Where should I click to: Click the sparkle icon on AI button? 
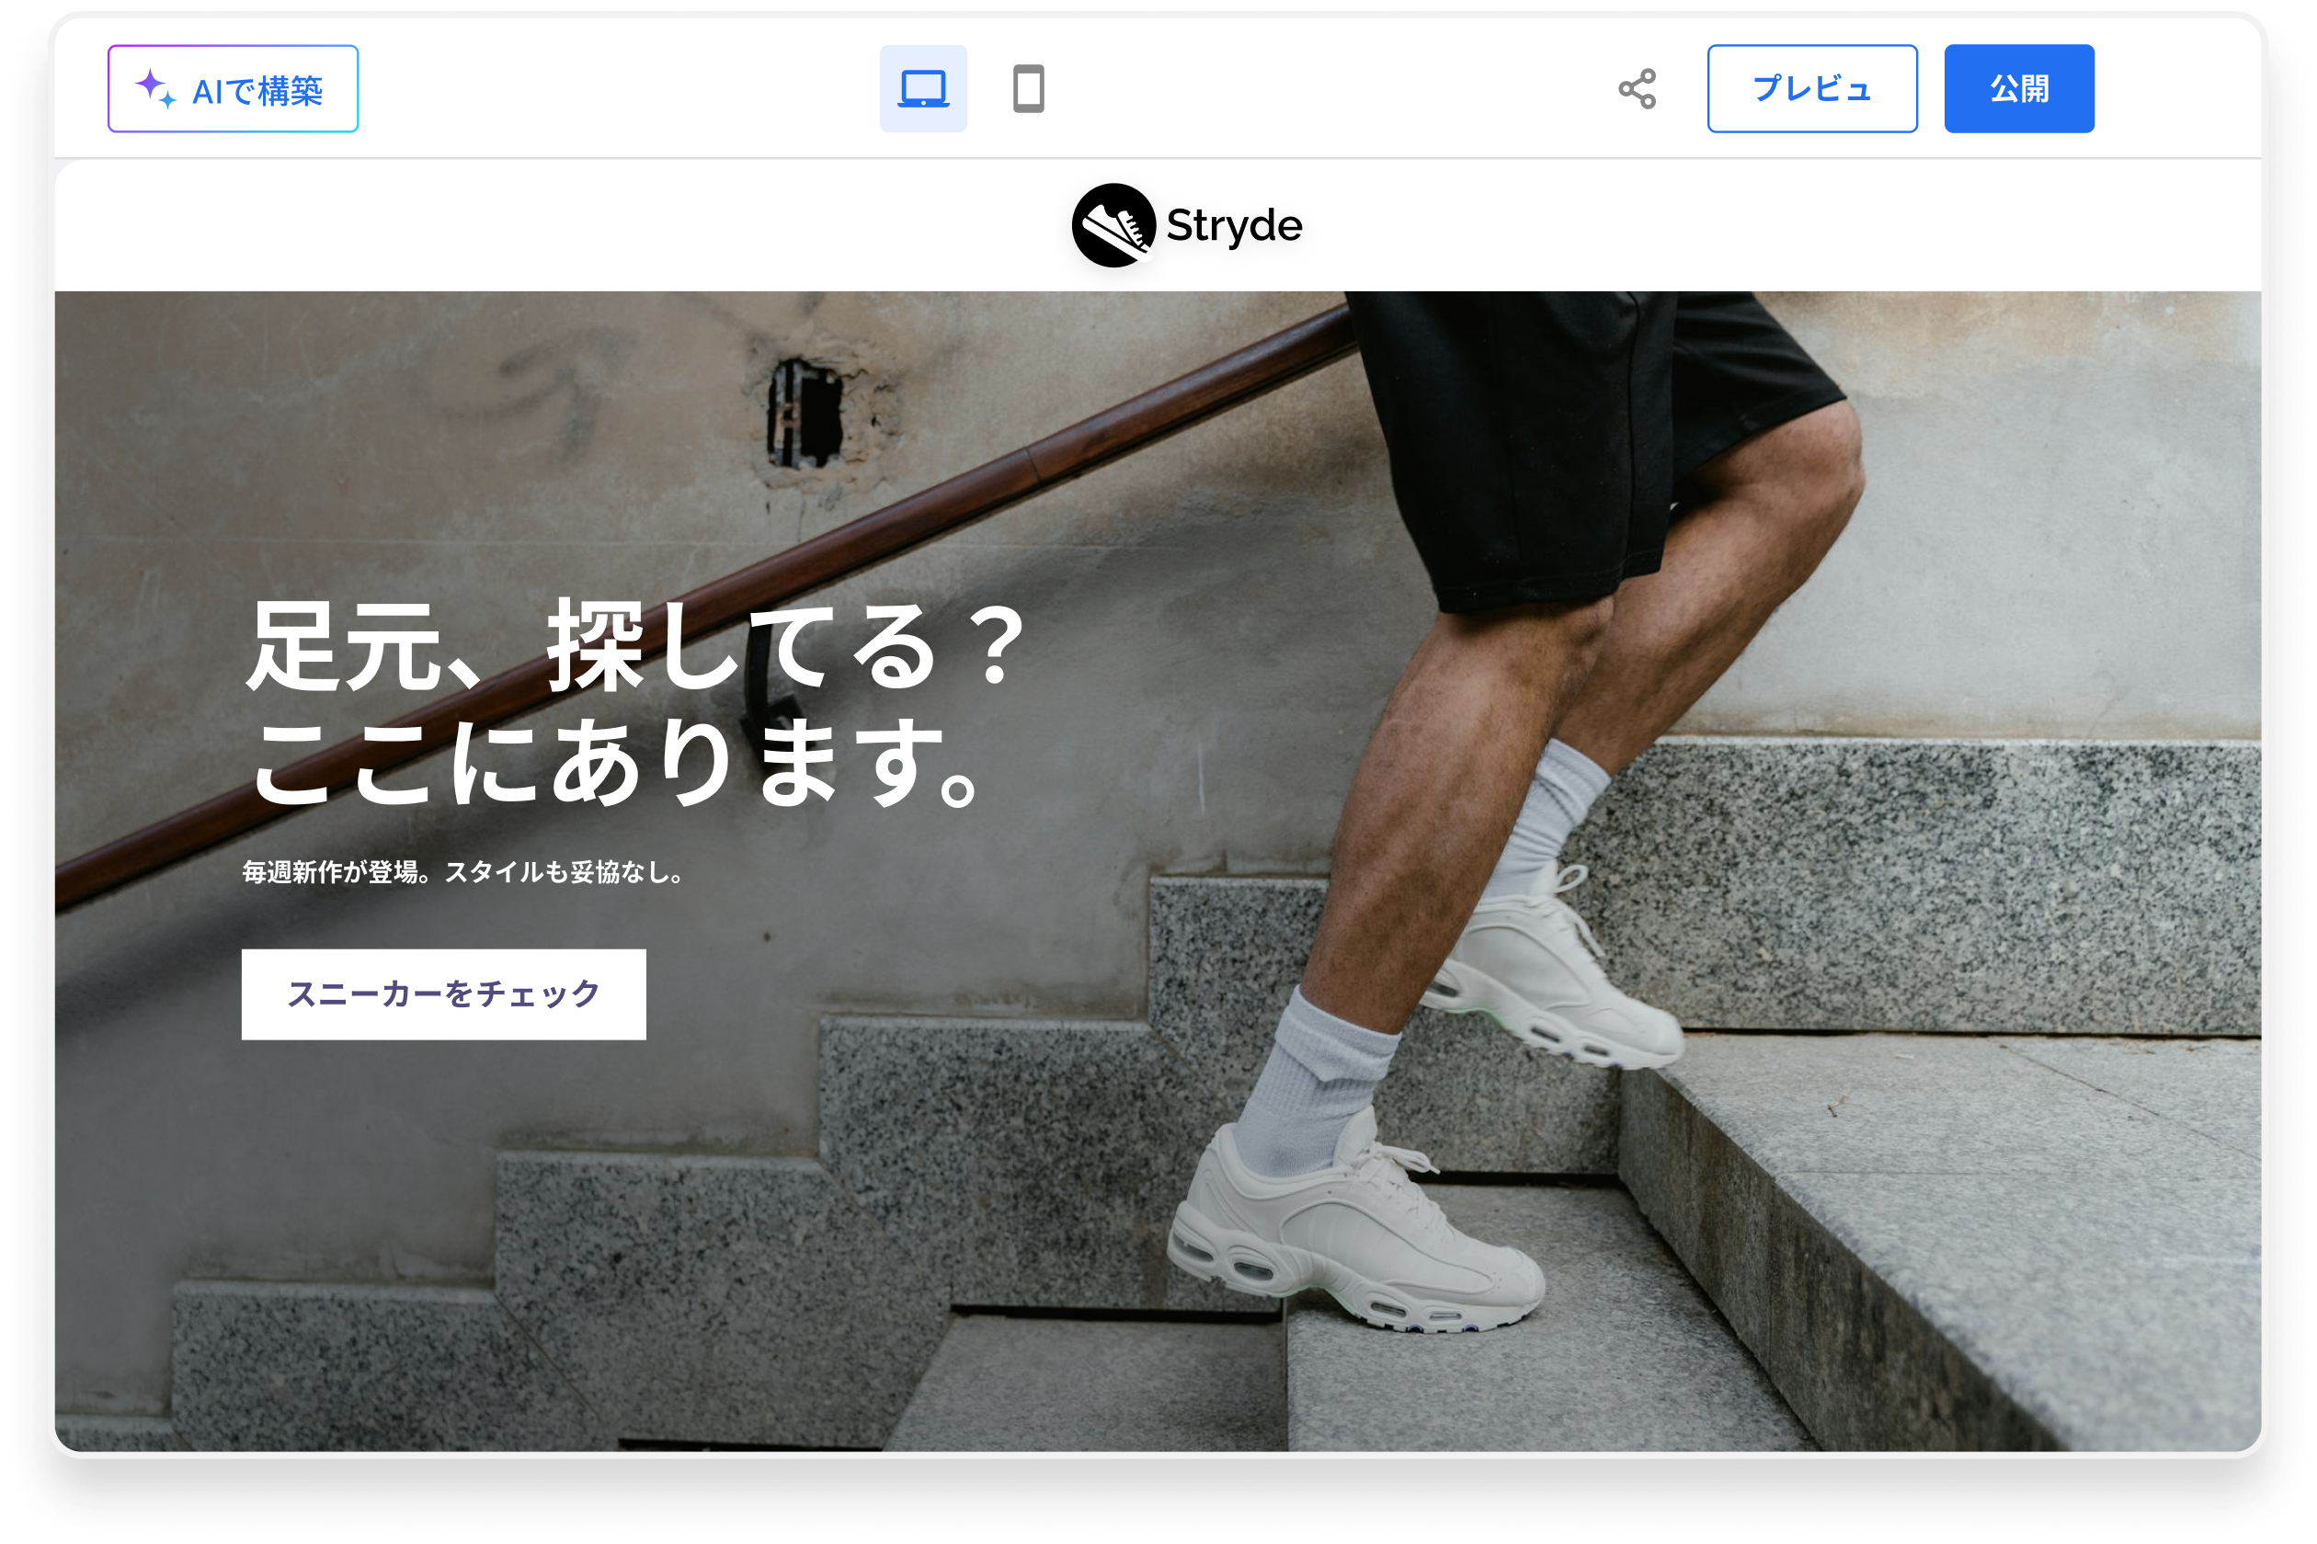[x=154, y=87]
